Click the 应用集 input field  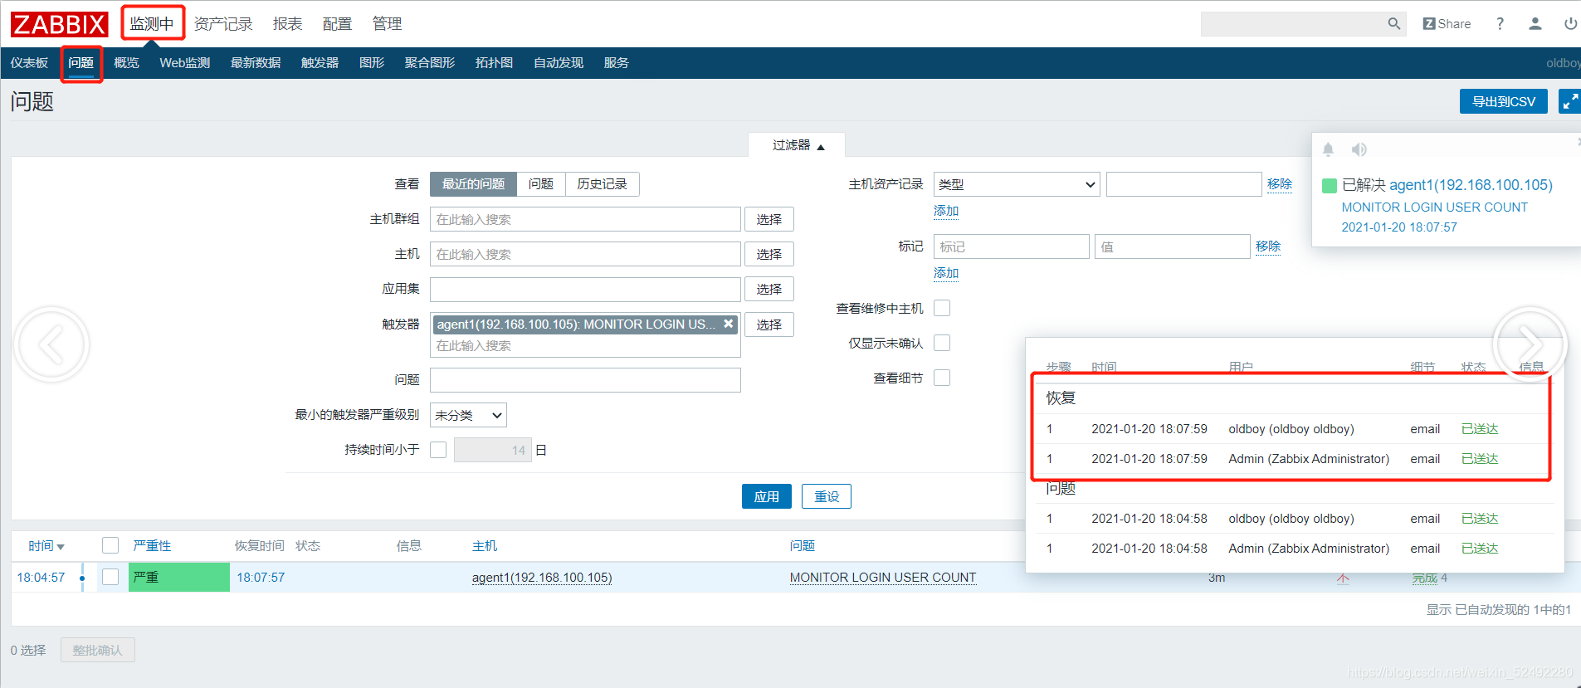tap(585, 289)
